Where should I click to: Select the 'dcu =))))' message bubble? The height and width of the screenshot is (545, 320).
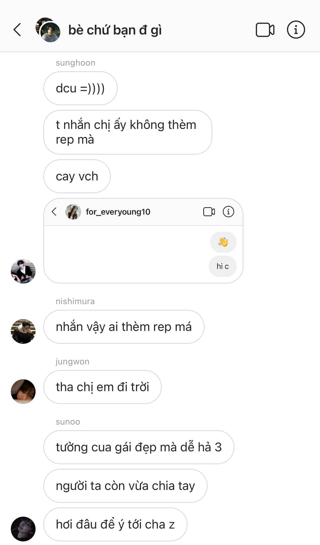[80, 88]
